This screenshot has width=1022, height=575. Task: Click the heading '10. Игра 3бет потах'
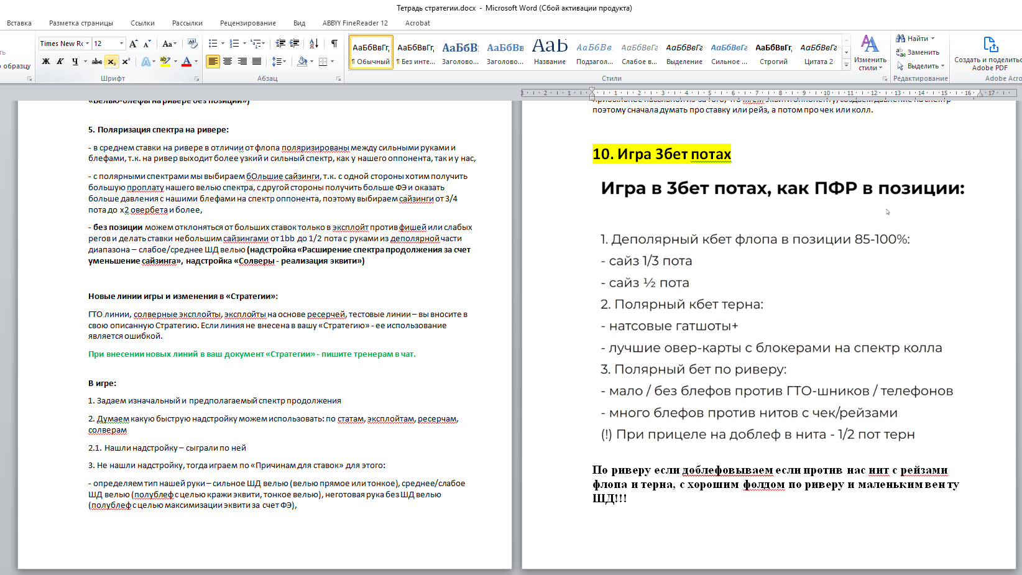(661, 154)
